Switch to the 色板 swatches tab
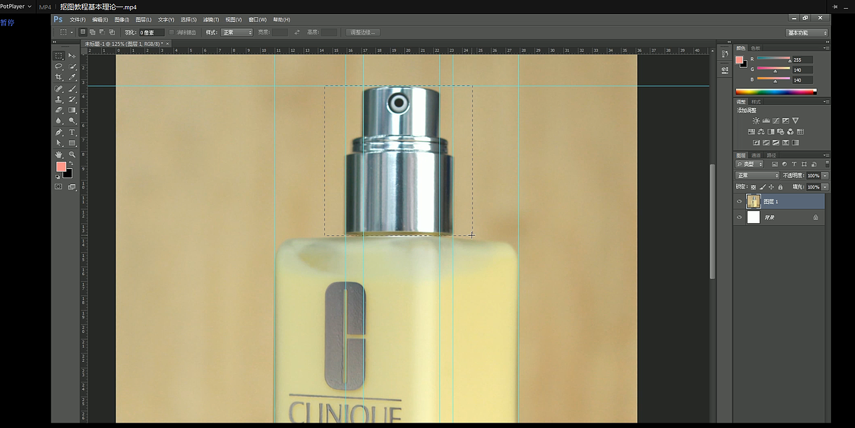 pyautogui.click(x=755, y=48)
